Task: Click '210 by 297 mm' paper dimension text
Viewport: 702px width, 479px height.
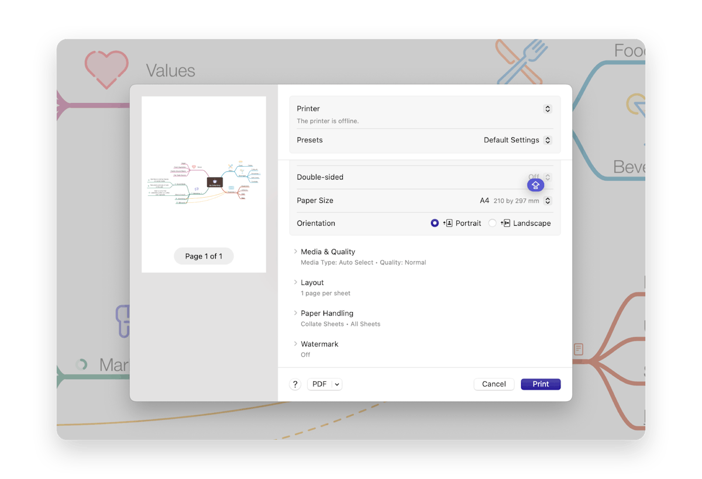Action: pyautogui.click(x=516, y=201)
